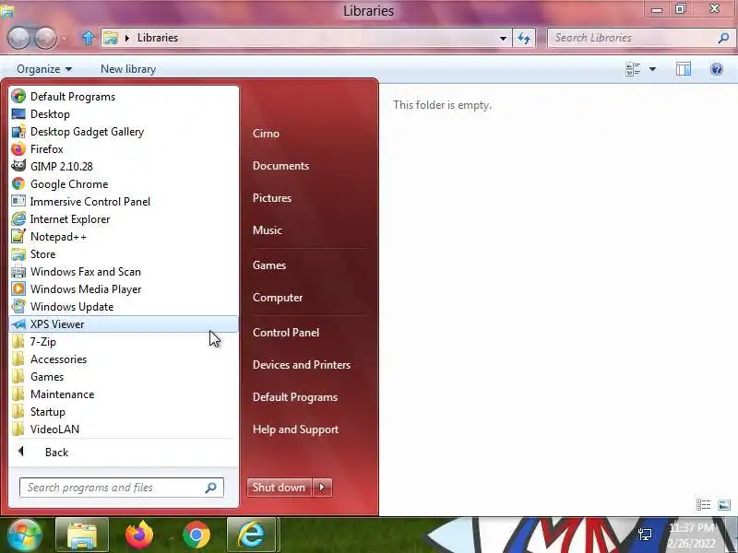
Task: Focus the Search programs and files box
Action: [x=121, y=488]
